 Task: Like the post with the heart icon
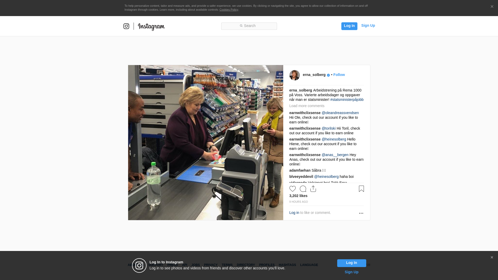click(293, 189)
